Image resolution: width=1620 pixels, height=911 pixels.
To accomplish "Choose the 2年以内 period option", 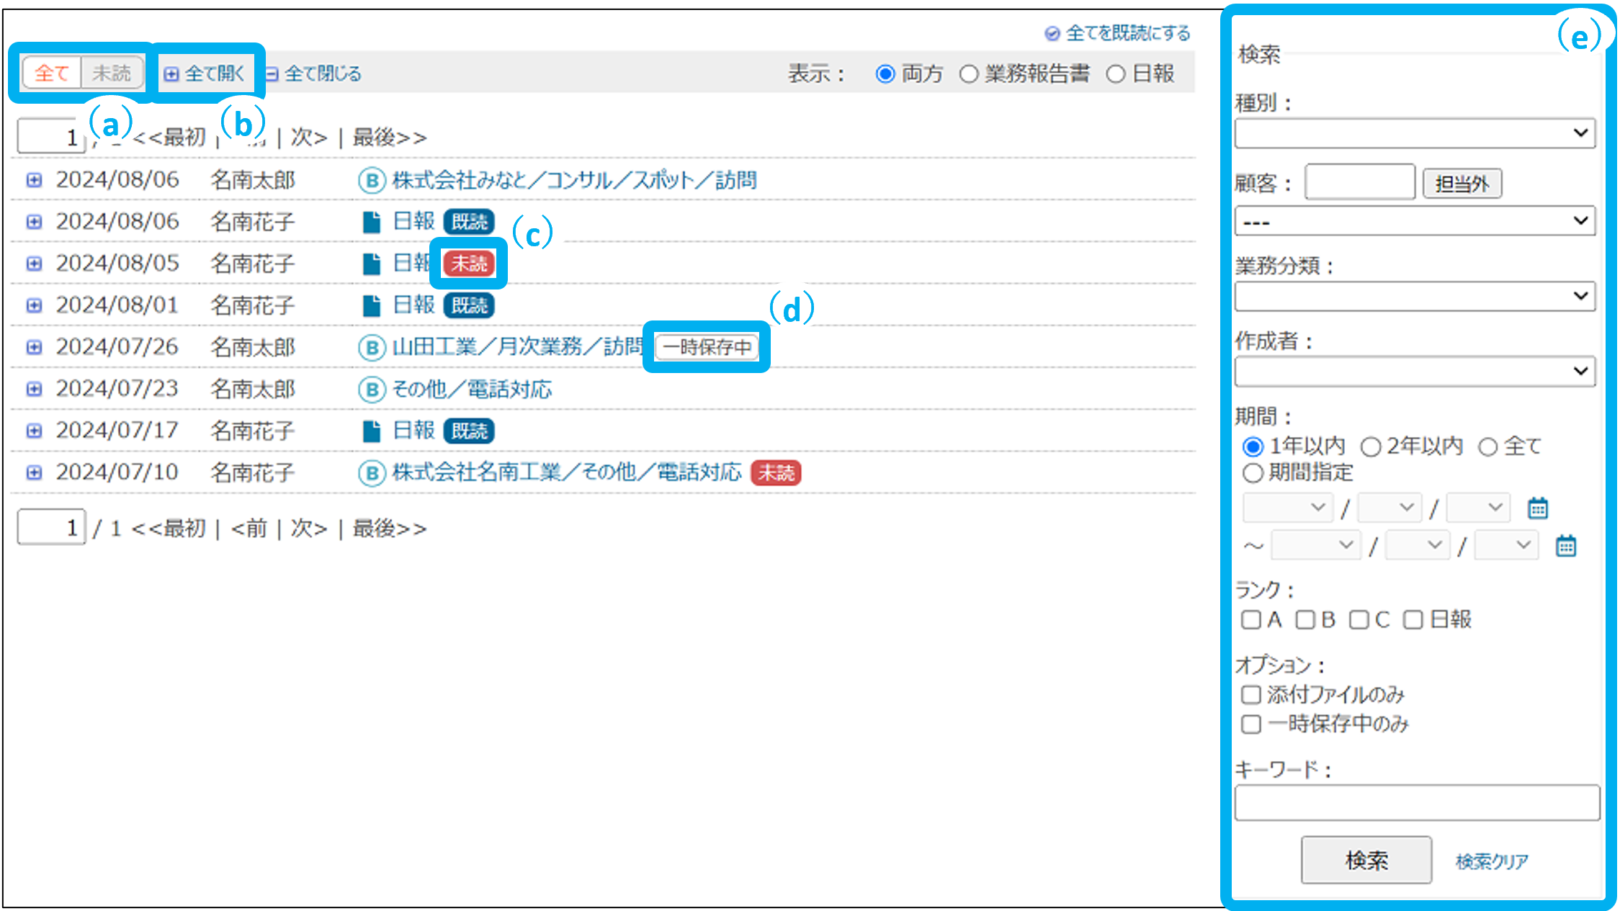I will coord(1370,447).
